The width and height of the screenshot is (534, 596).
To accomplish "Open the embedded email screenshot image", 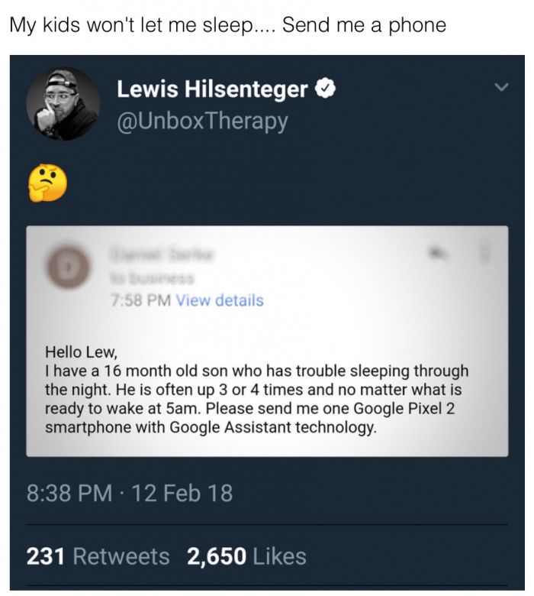I will pos(267,342).
